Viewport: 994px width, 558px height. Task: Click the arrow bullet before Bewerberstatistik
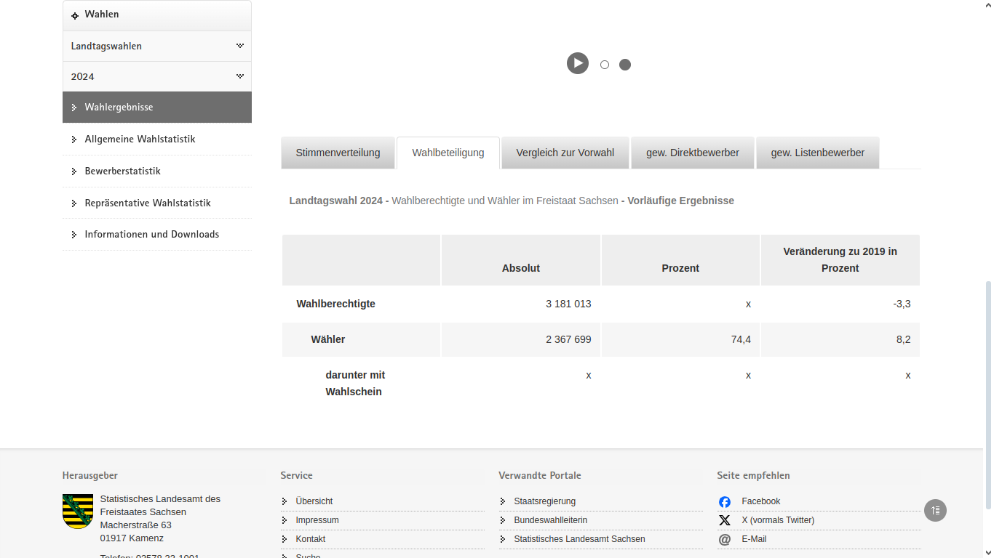[x=74, y=171]
